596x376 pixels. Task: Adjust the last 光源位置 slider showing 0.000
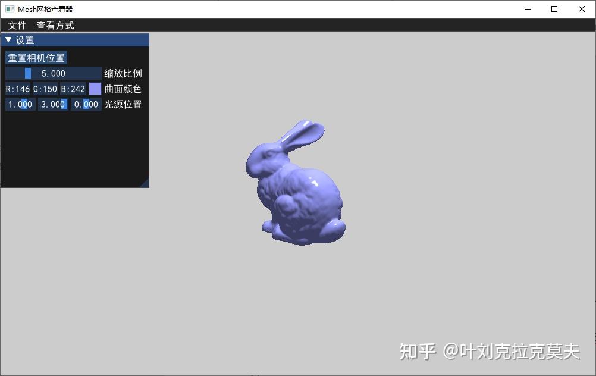coord(86,104)
